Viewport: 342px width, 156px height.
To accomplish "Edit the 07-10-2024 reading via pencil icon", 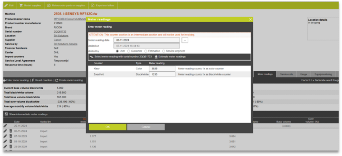I will [x=6, y=136].
